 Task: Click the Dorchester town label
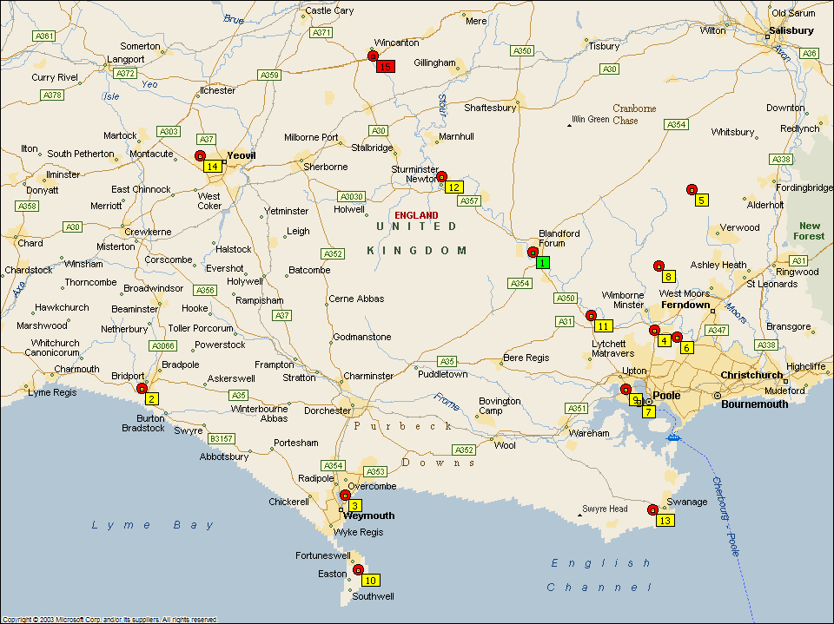pos(325,411)
